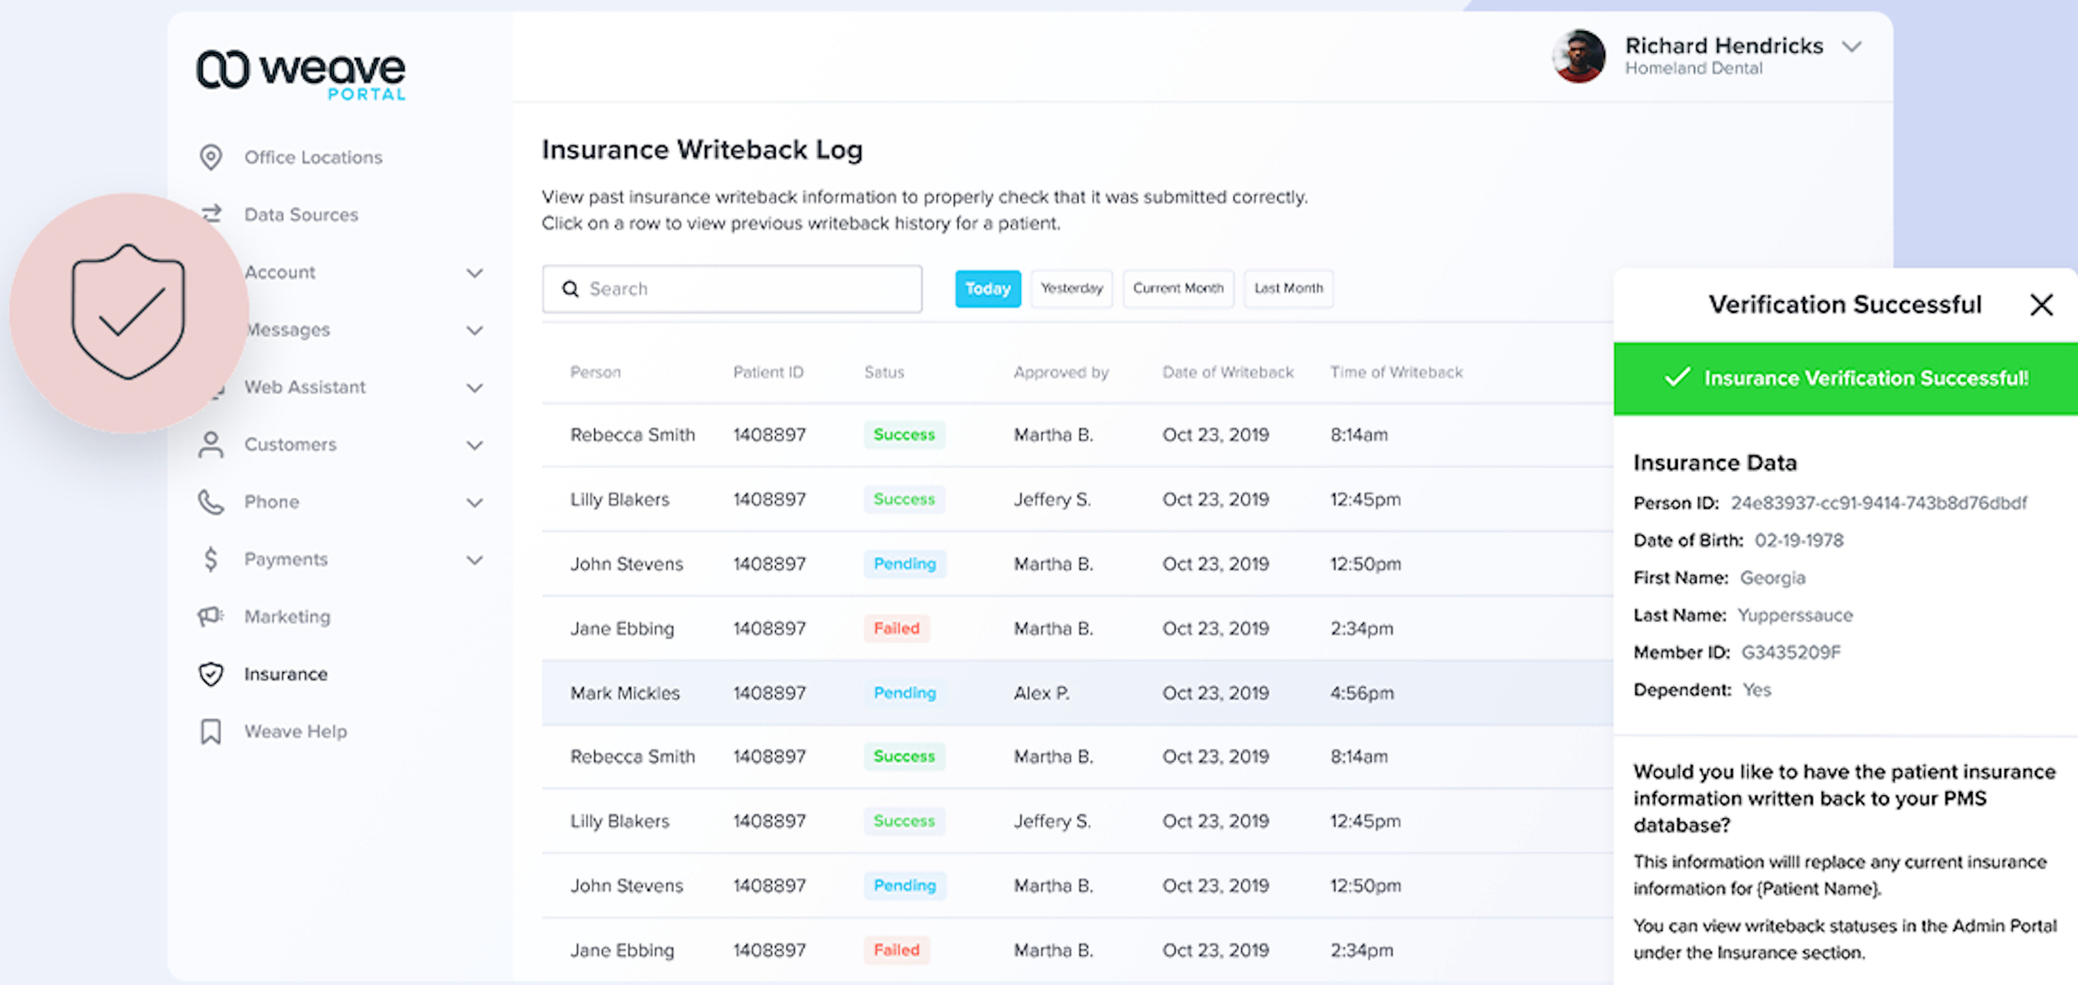Click the Weave Help bookmark icon
The height and width of the screenshot is (985, 2078).
tap(211, 731)
